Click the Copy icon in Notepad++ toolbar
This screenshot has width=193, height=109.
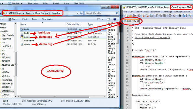161,15
